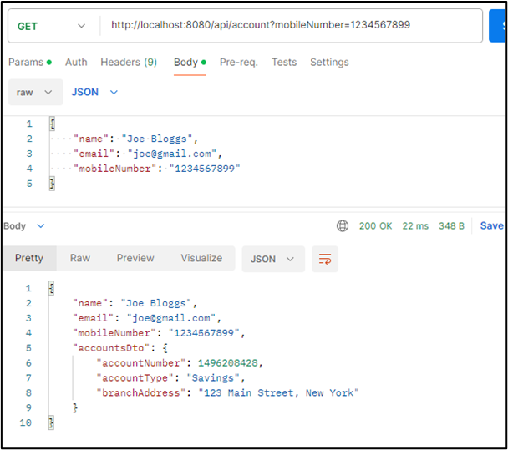Viewport: 508px width, 450px height.
Task: Open the JSON request body format dropdown
Action: (x=94, y=92)
